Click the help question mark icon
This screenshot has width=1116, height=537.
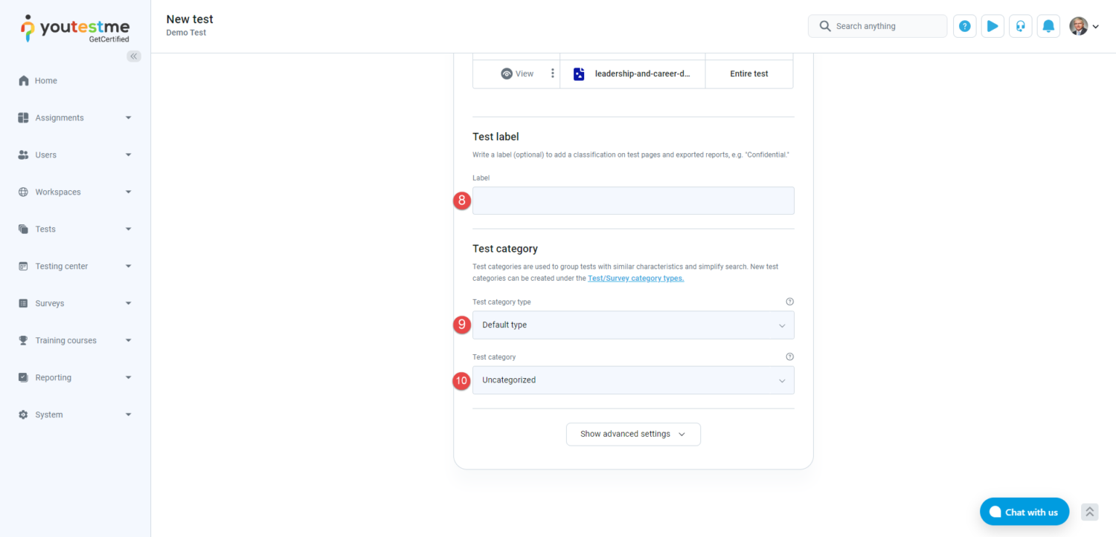tap(964, 26)
